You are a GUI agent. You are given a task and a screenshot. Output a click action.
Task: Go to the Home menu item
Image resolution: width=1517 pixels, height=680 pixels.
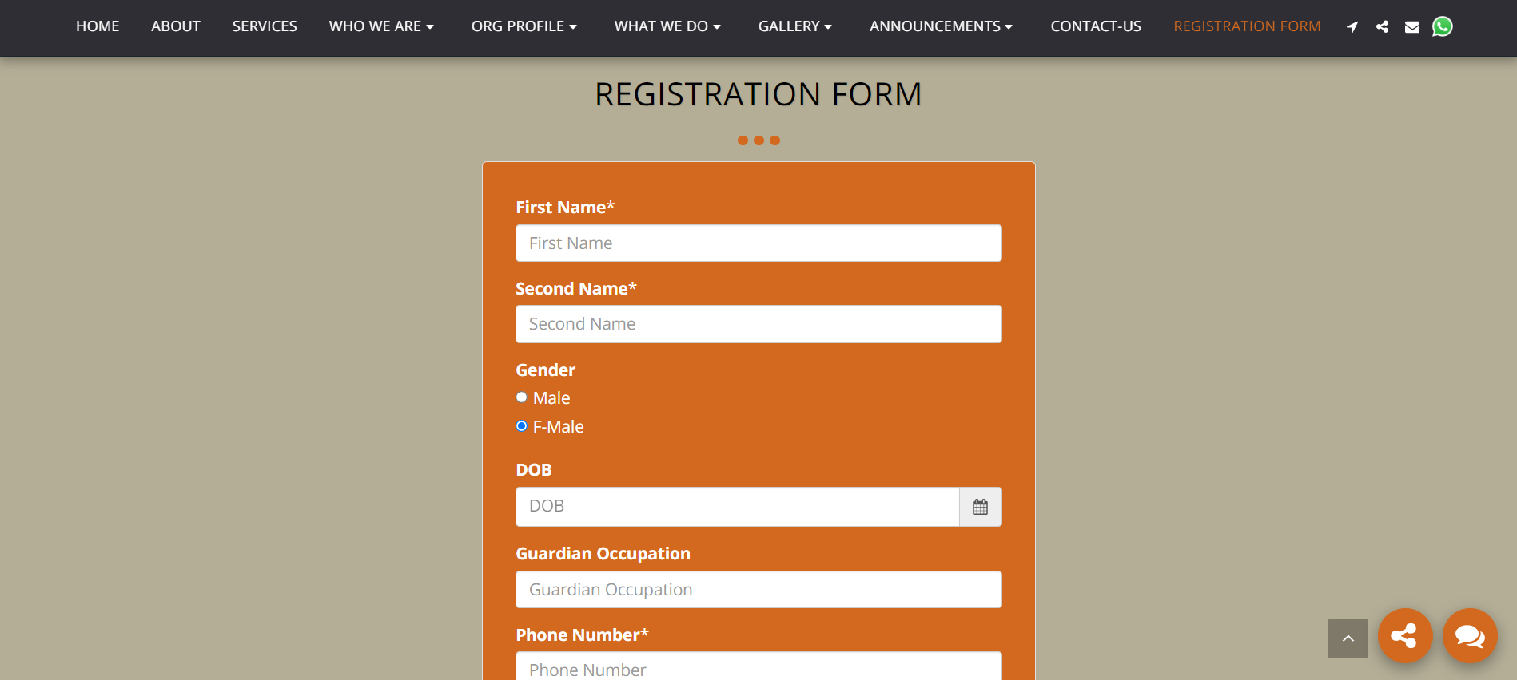pyautogui.click(x=98, y=26)
